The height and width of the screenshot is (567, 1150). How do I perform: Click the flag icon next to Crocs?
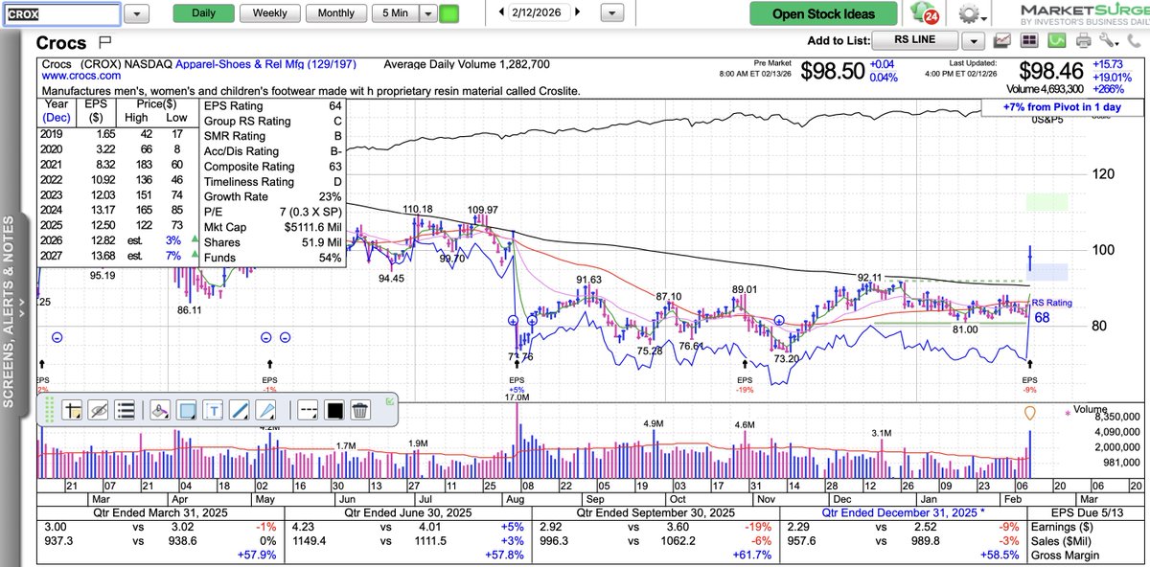[104, 42]
